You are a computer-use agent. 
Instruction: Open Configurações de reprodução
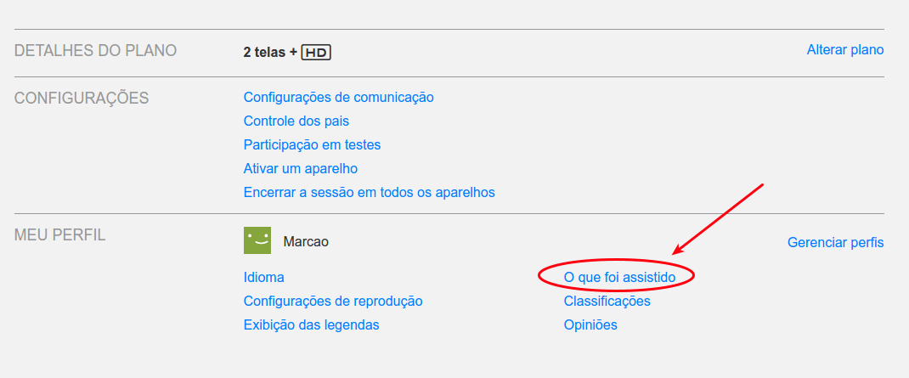tap(333, 302)
